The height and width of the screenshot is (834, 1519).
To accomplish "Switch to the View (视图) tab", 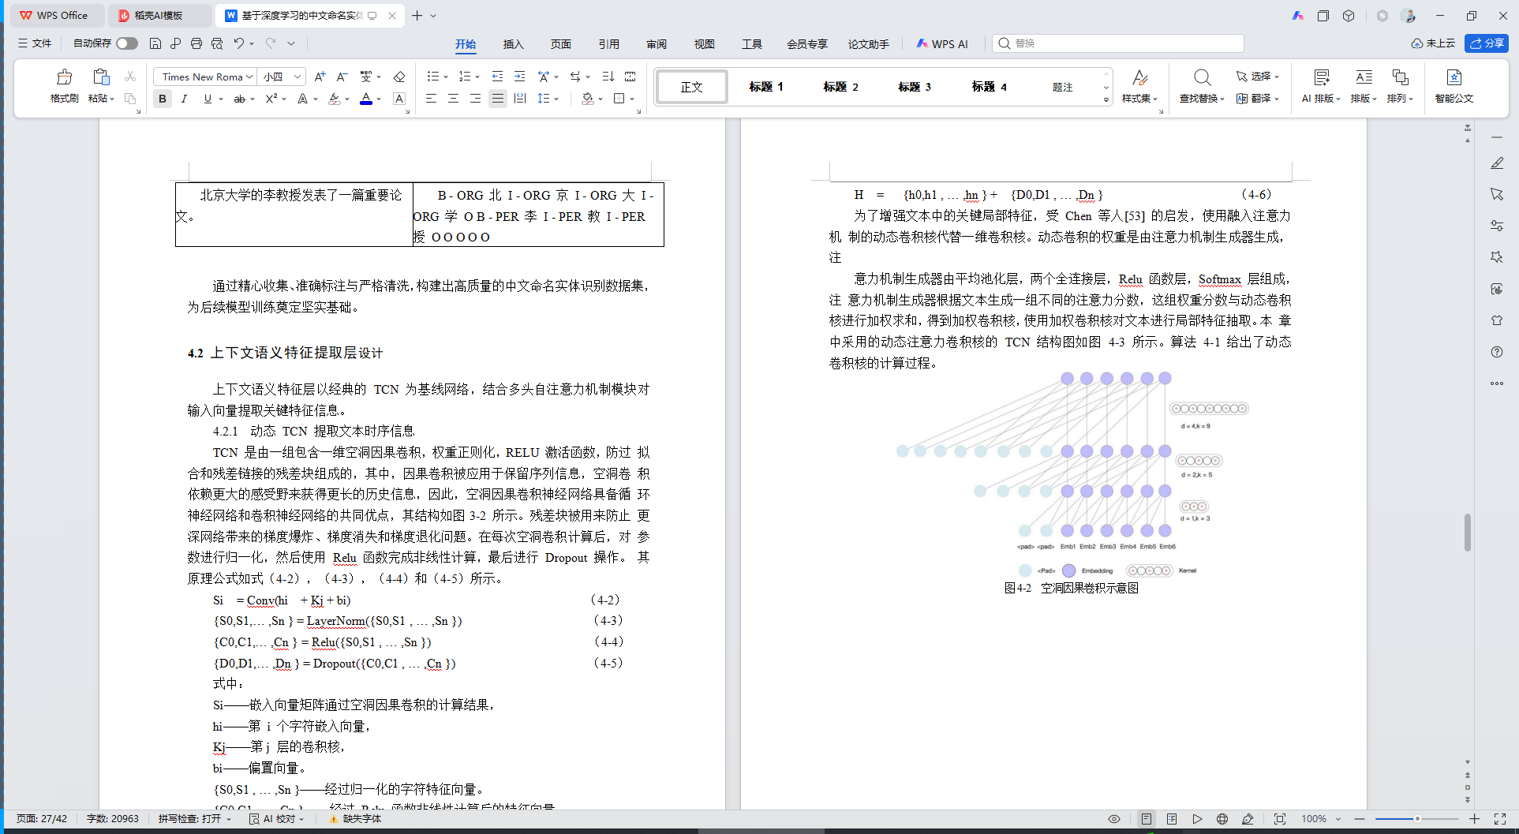I will pos(704,44).
